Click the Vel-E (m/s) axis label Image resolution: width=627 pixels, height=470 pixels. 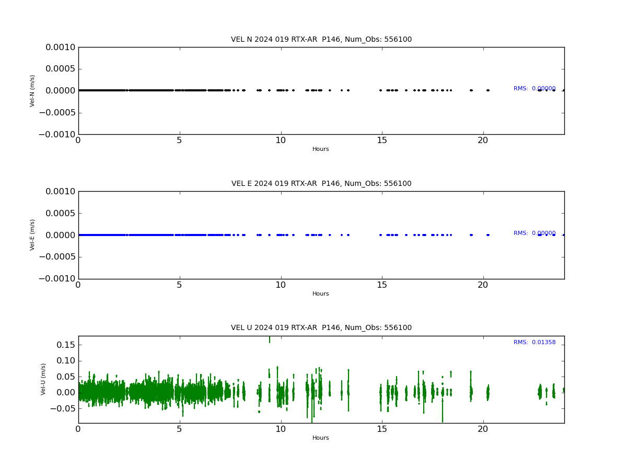click(x=32, y=235)
